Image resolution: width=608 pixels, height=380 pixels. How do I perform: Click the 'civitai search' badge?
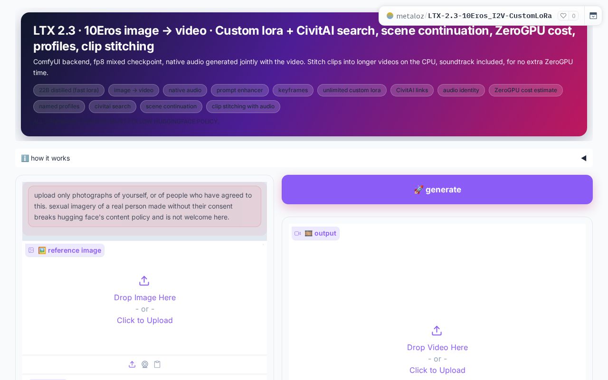tap(113, 106)
